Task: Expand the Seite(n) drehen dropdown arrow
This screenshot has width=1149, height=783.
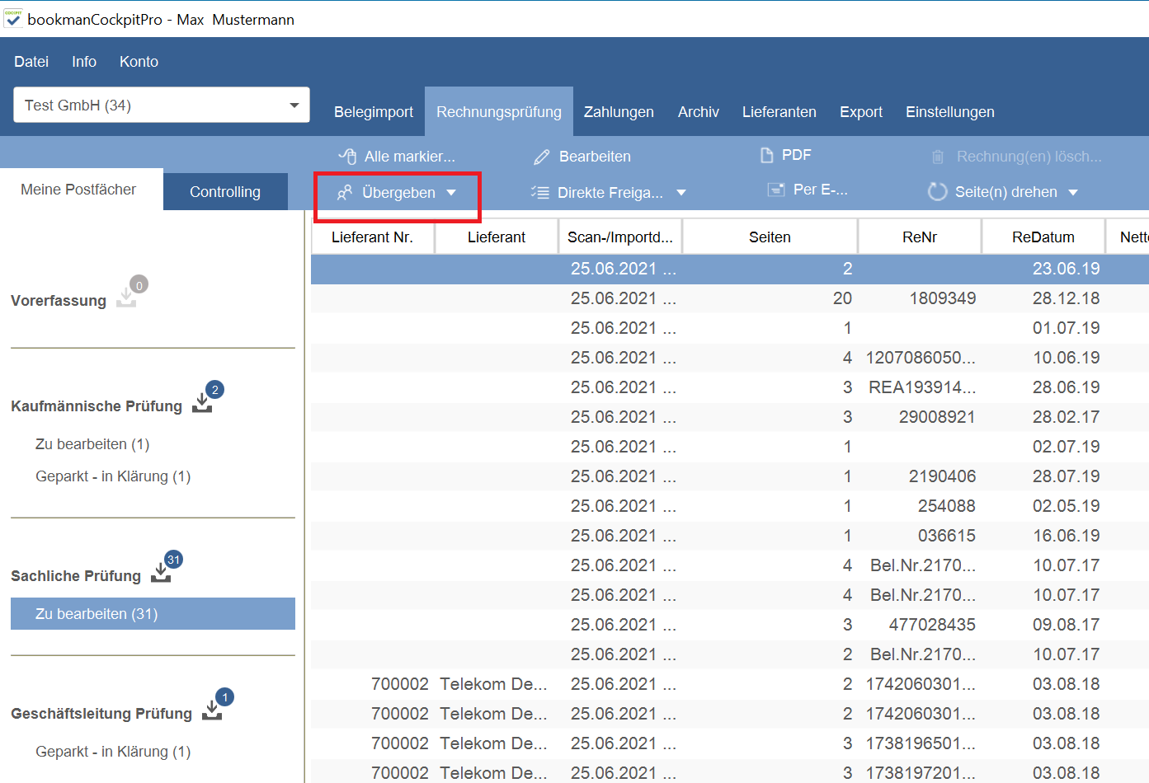Action: tap(1073, 193)
